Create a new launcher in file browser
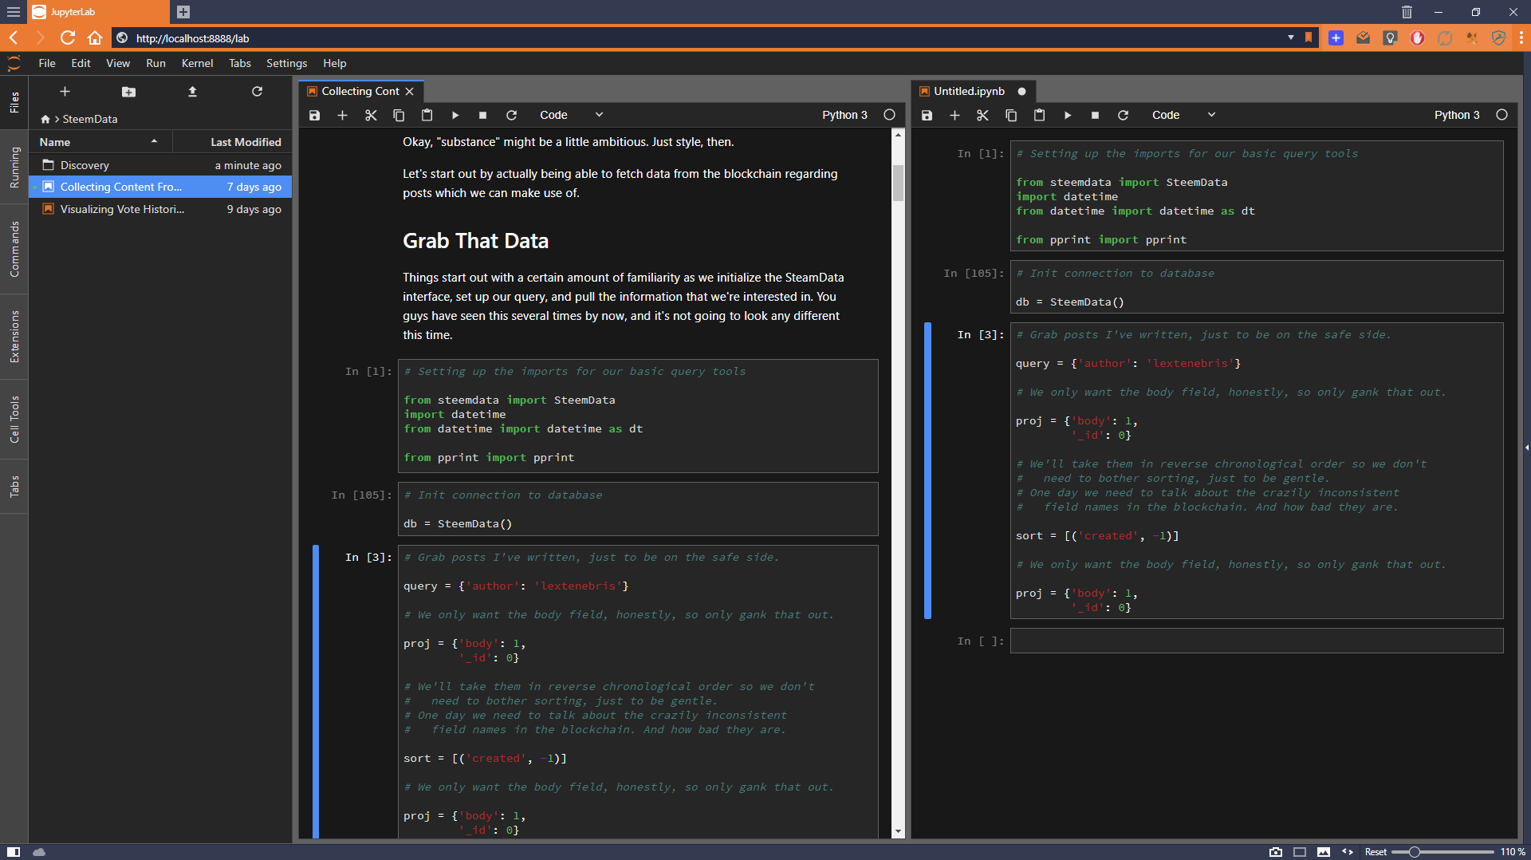Screen dimensions: 1531x860 (65, 92)
